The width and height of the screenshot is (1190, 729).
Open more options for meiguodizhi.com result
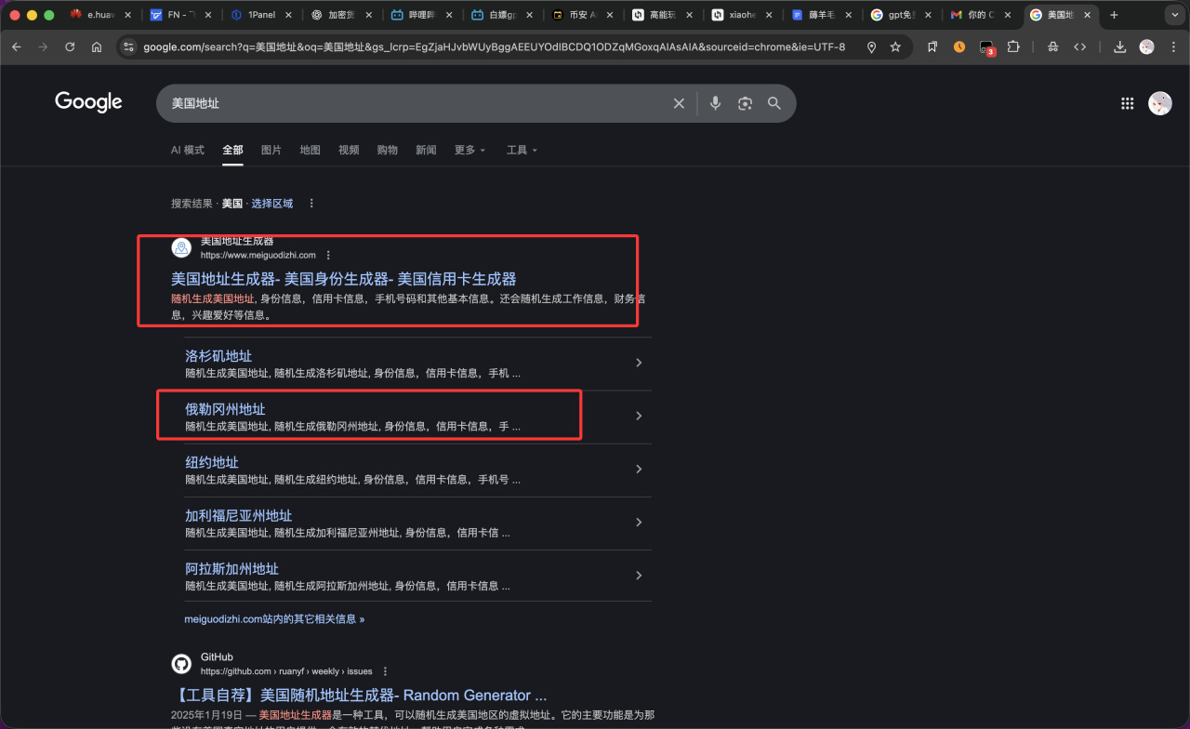pyautogui.click(x=328, y=255)
